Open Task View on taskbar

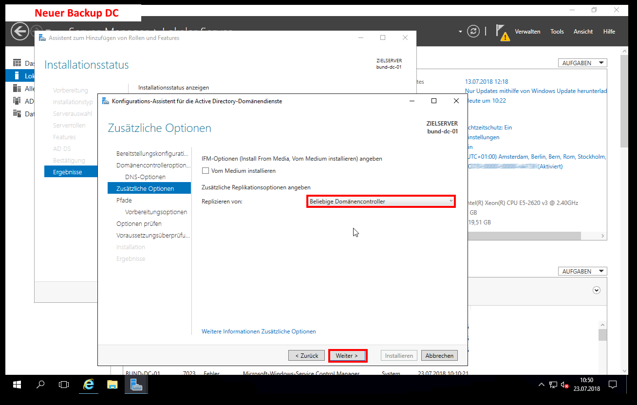pos(64,385)
